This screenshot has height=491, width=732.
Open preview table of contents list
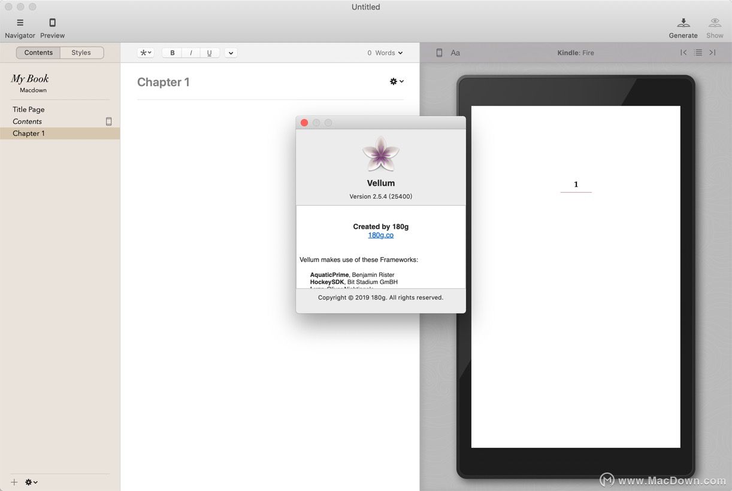point(698,53)
